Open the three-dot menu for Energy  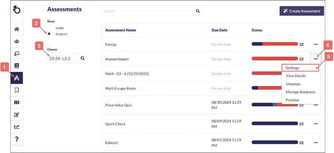(316, 44)
